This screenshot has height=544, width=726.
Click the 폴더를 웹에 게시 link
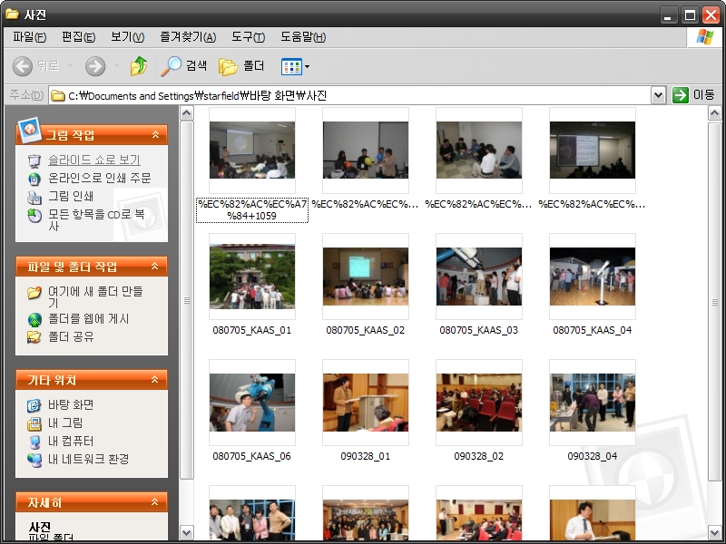(x=88, y=319)
